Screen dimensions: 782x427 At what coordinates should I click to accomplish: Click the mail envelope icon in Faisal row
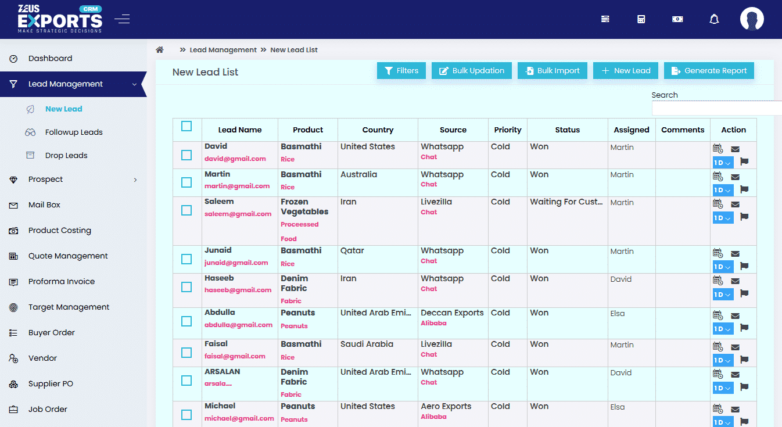tap(735, 347)
